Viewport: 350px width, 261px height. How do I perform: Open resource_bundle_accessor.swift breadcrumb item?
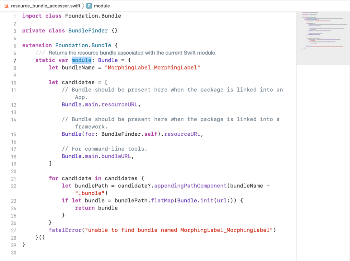46,6
